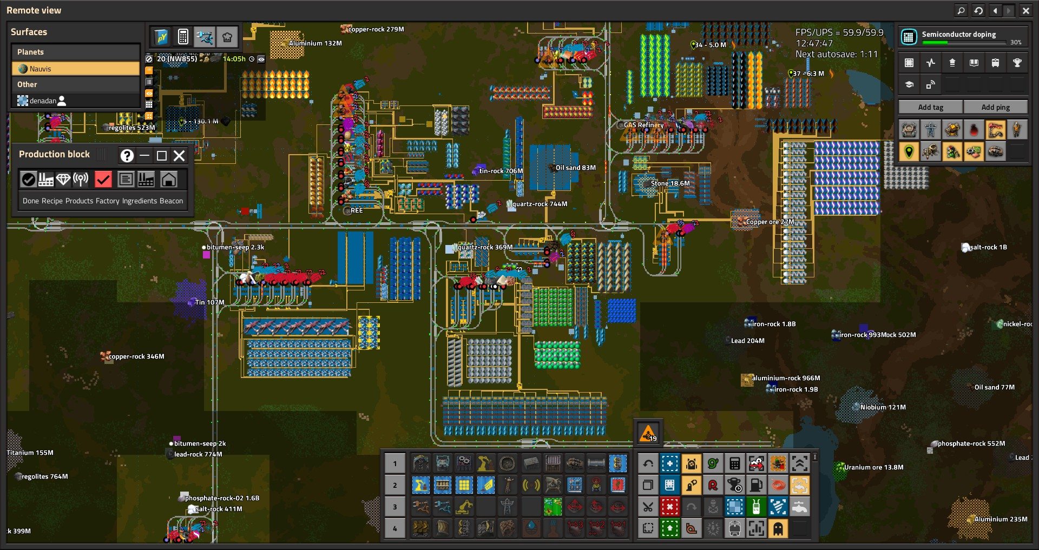Click the Semiconductor doping research icon
This screenshot has height=550, width=1039.
coord(909,37)
